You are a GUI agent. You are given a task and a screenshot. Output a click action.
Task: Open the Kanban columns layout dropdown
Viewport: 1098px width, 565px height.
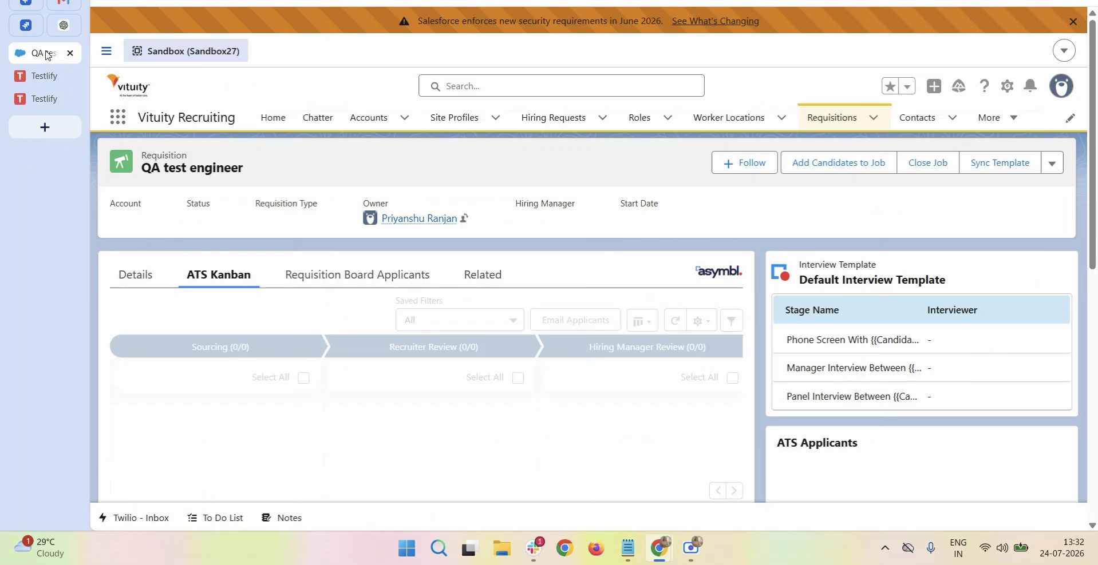click(642, 320)
